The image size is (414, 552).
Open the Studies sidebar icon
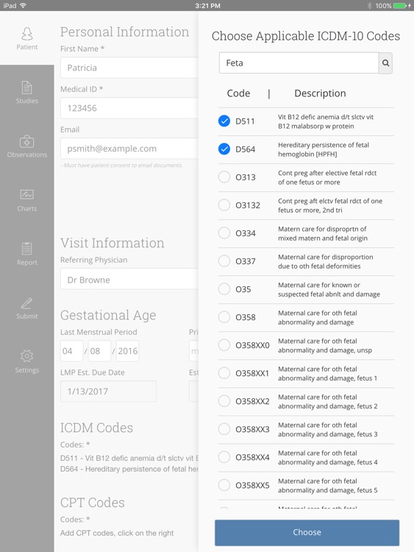[26, 88]
